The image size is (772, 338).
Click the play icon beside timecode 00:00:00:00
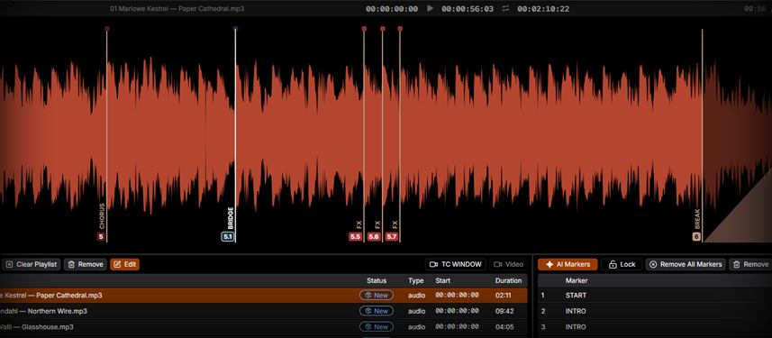[x=430, y=8]
